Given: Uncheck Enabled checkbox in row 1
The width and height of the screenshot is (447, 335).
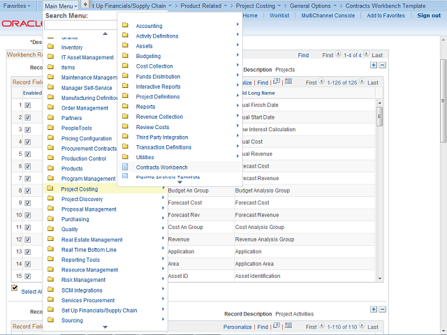Looking at the screenshot, I should coord(28,105).
